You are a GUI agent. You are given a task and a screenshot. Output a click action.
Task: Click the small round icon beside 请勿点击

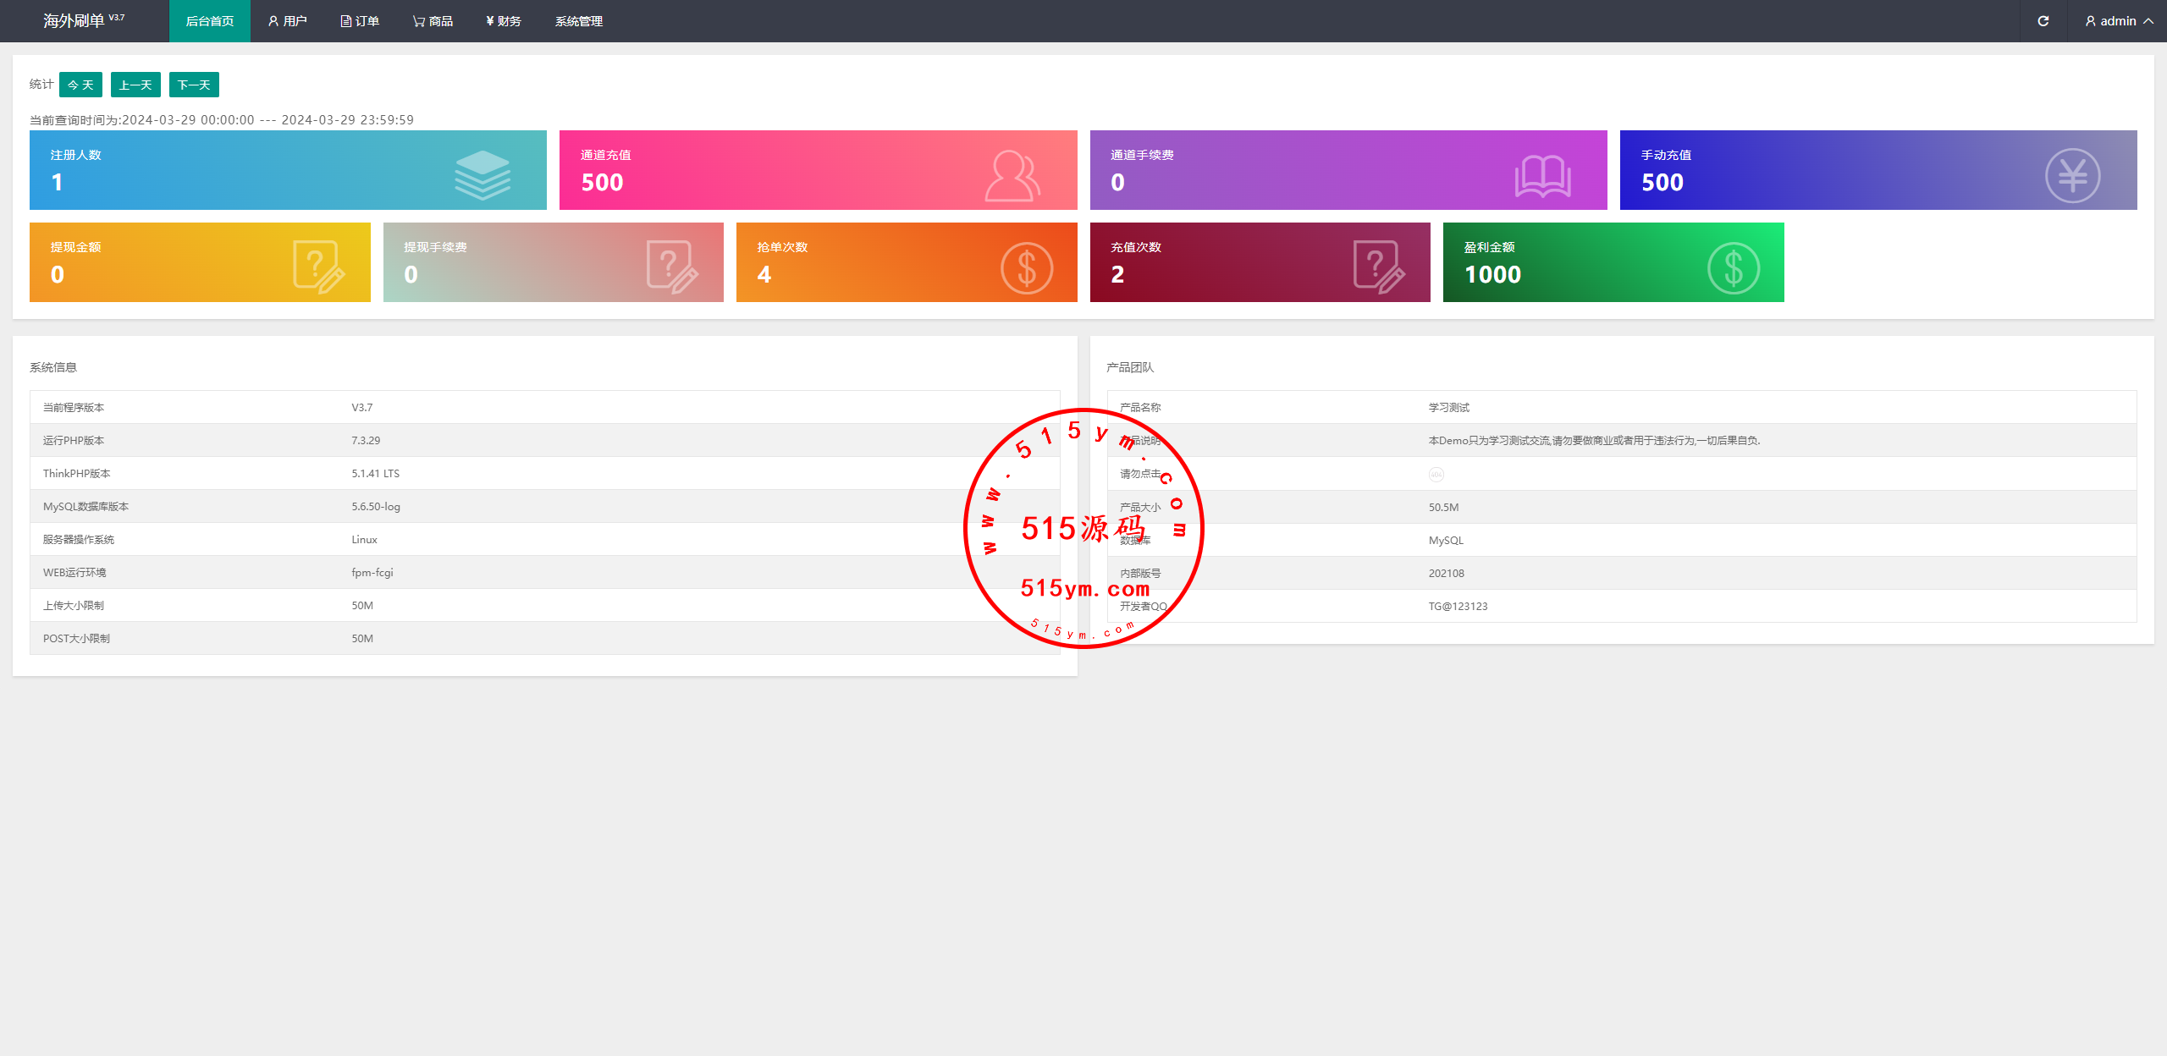(1436, 475)
